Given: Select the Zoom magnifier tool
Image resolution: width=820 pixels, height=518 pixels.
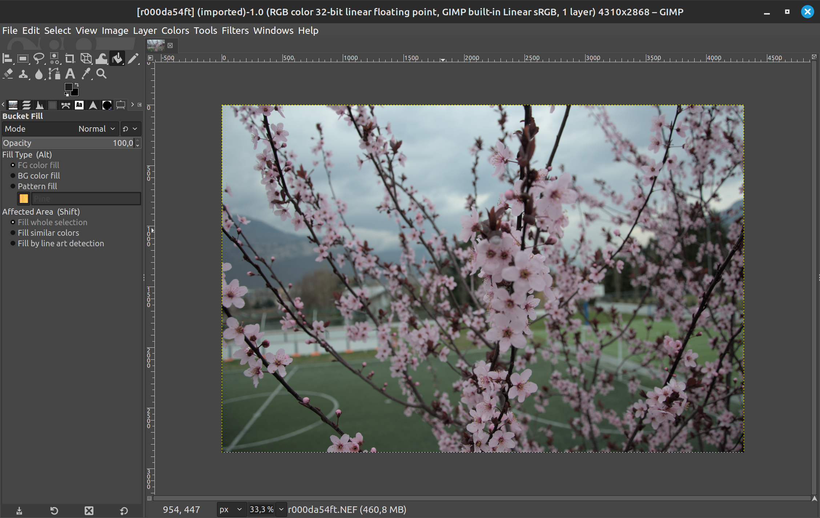Looking at the screenshot, I should tap(101, 74).
